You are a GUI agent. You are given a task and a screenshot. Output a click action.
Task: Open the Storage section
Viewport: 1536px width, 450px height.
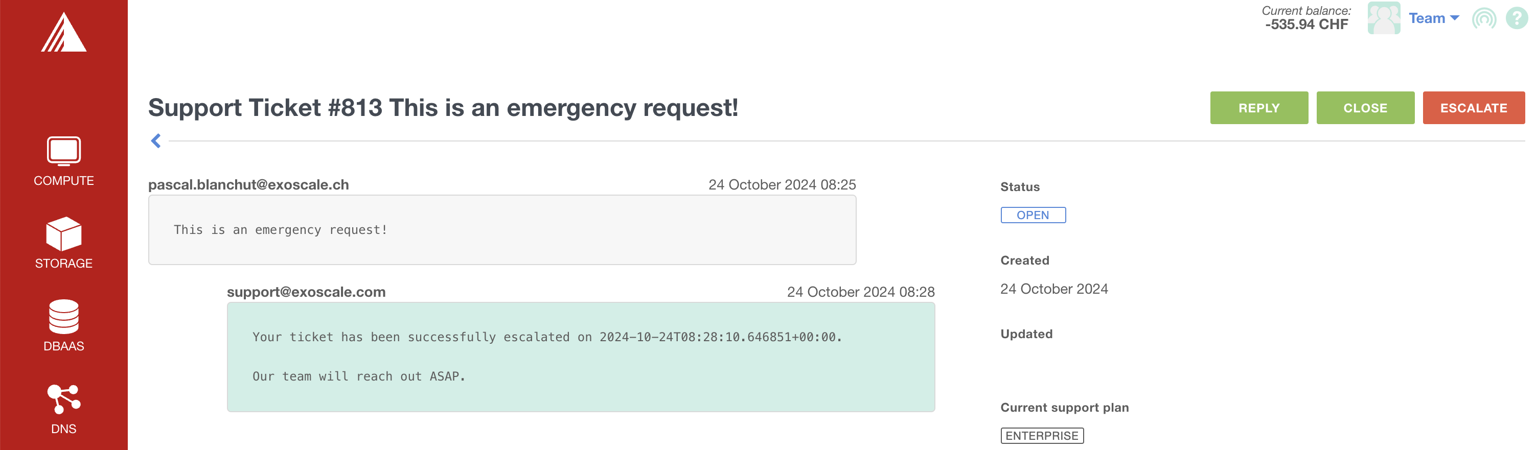pyautogui.click(x=64, y=243)
